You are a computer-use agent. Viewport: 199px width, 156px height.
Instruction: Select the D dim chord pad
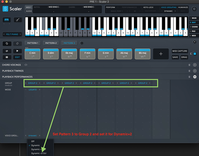51,54
